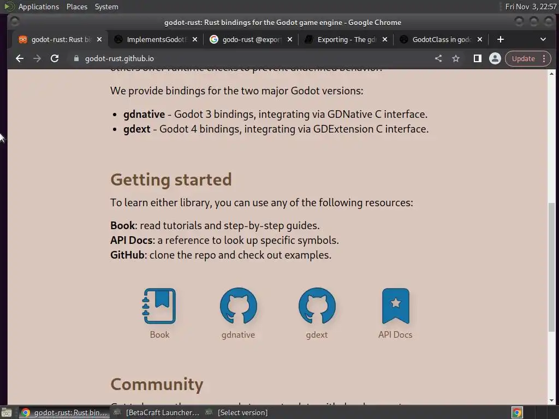Click the bold gdext bullet text
Viewport: 559px width, 419px height.
pyautogui.click(x=137, y=129)
